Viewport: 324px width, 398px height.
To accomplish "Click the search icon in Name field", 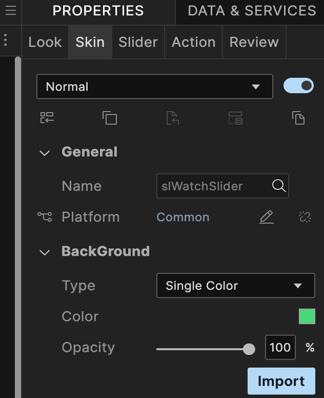I will 278,186.
